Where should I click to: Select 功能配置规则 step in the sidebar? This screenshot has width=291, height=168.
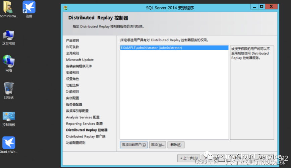click(76, 143)
